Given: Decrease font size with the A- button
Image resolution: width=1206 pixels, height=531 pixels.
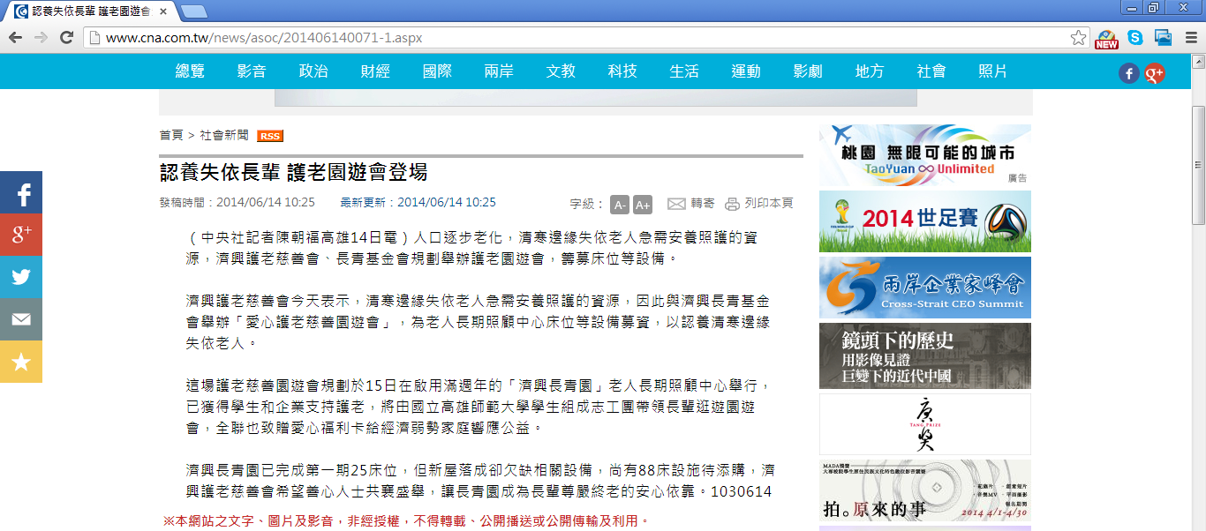Looking at the screenshot, I should 620,205.
